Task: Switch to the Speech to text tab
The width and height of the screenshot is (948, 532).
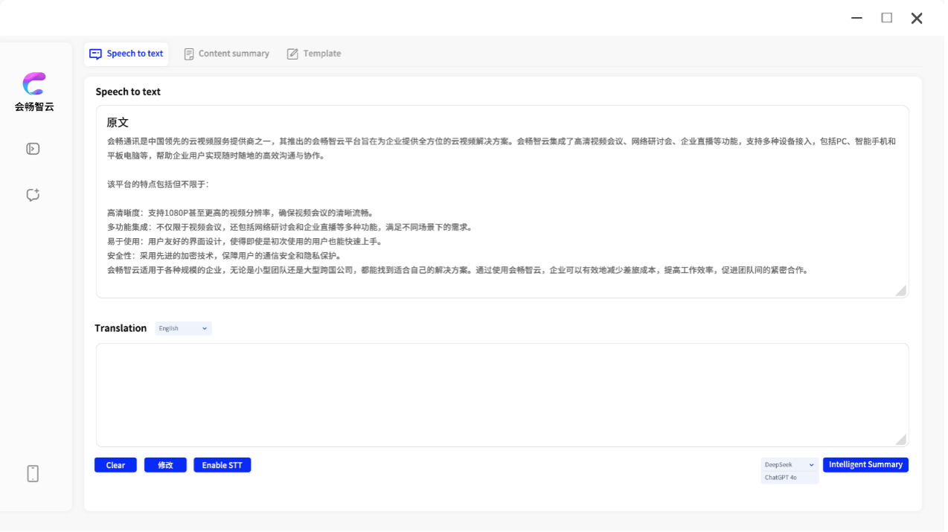Action: tap(126, 54)
